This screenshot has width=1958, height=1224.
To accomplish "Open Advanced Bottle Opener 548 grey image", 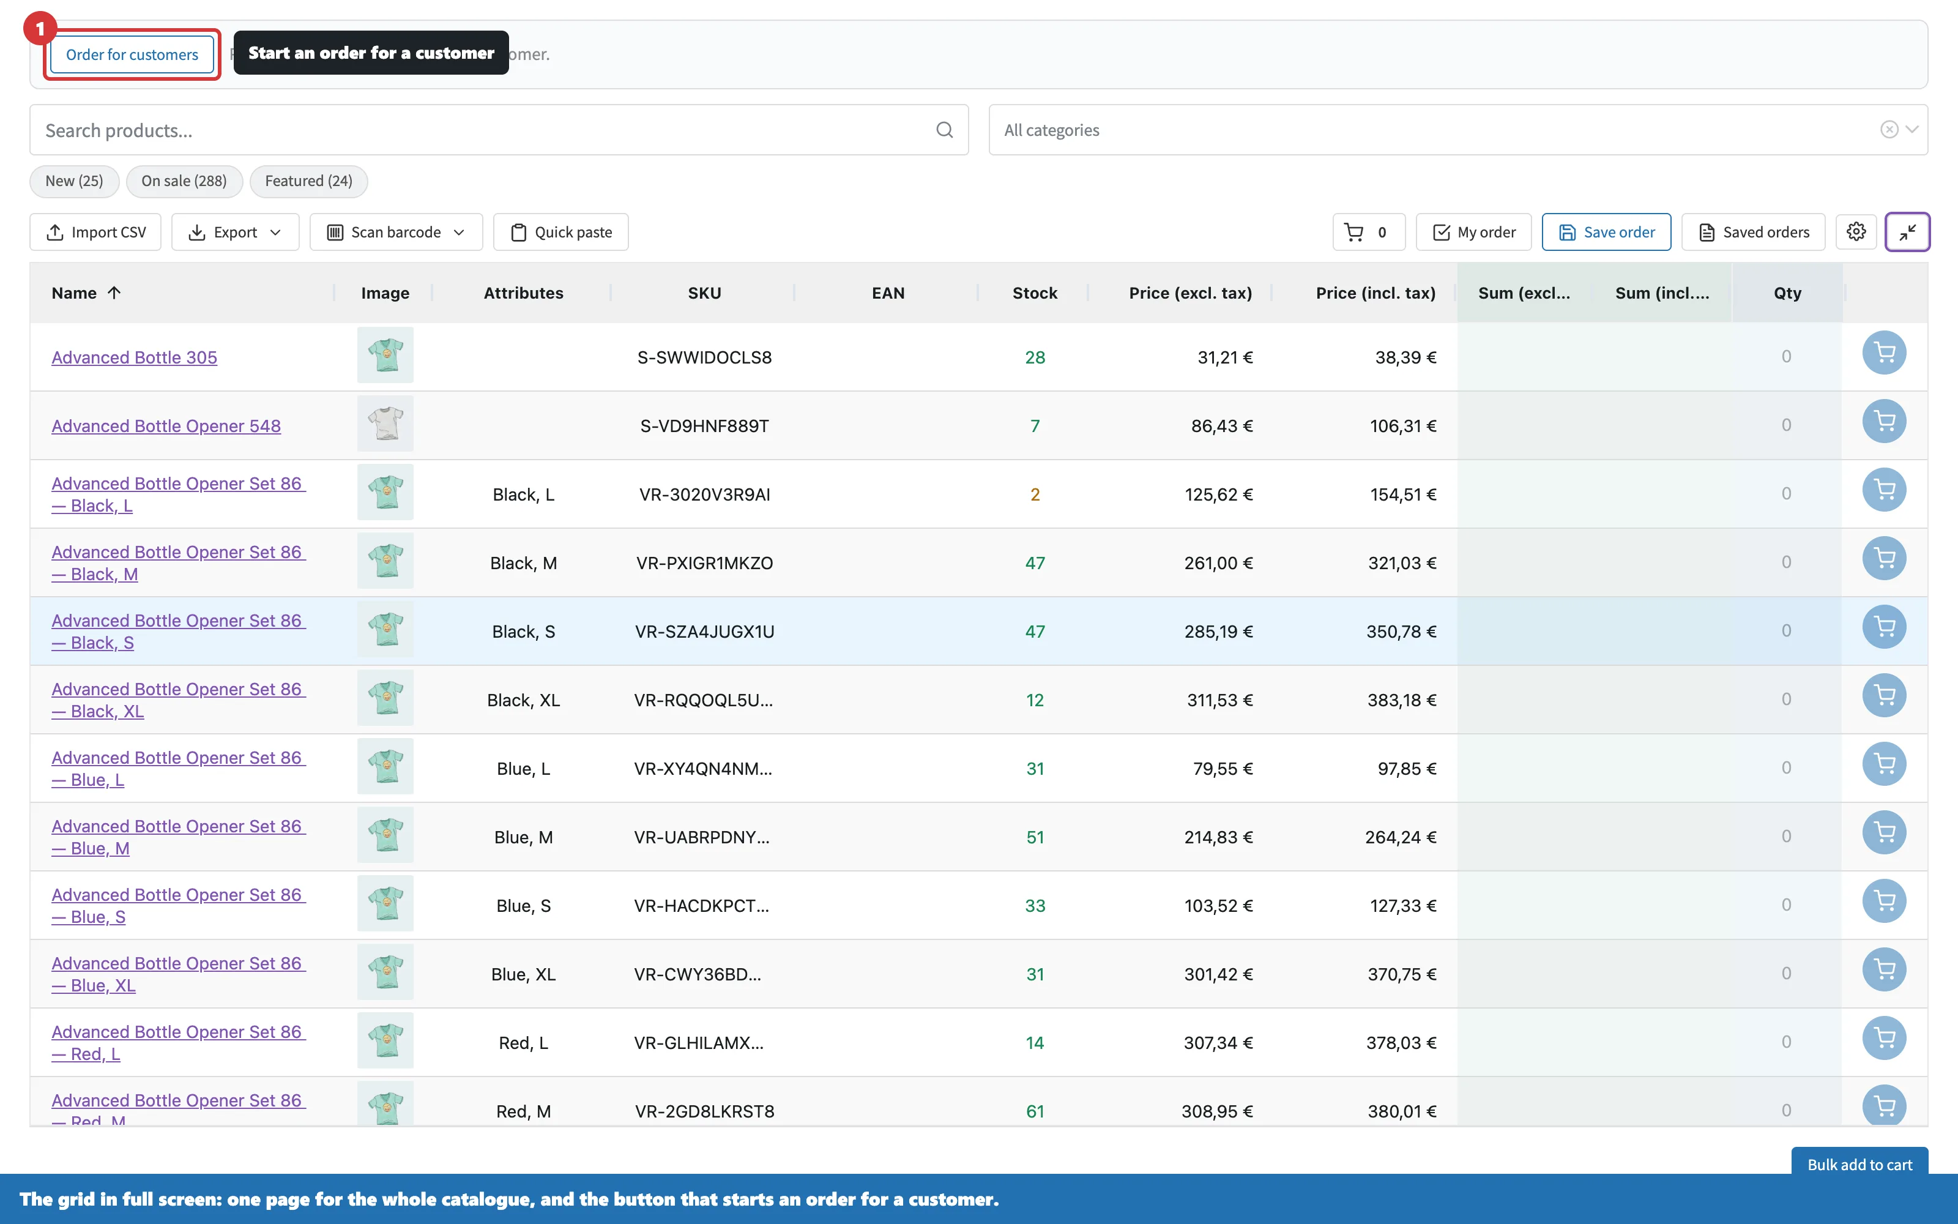I will (x=385, y=424).
